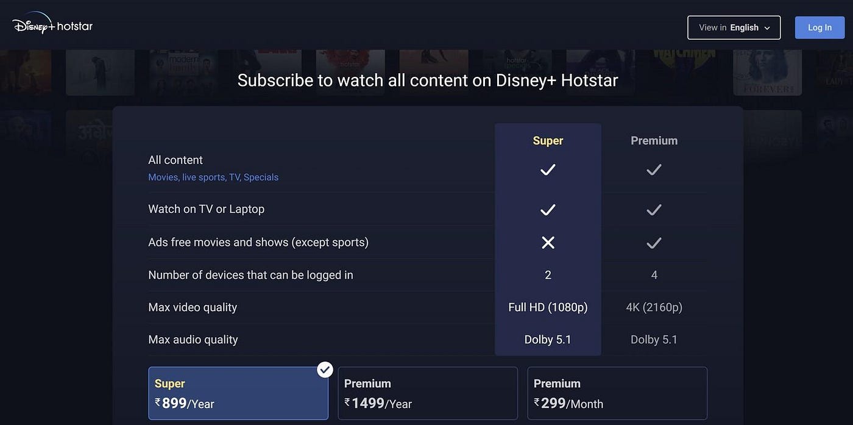853x425 pixels.
Task: Click the Super device count value 2
Action: [x=548, y=275]
